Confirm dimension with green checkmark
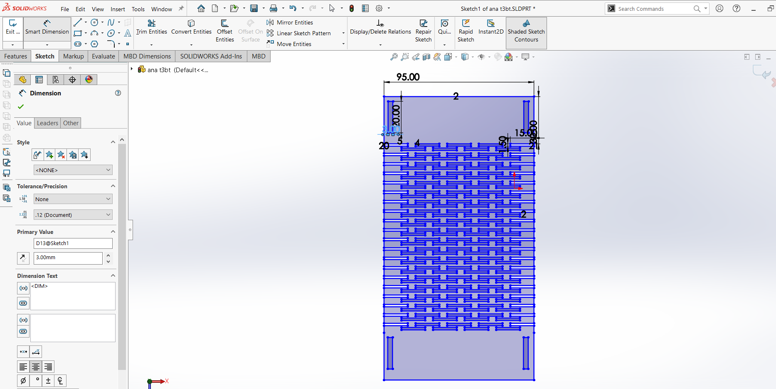This screenshot has width=776, height=389. (21, 107)
